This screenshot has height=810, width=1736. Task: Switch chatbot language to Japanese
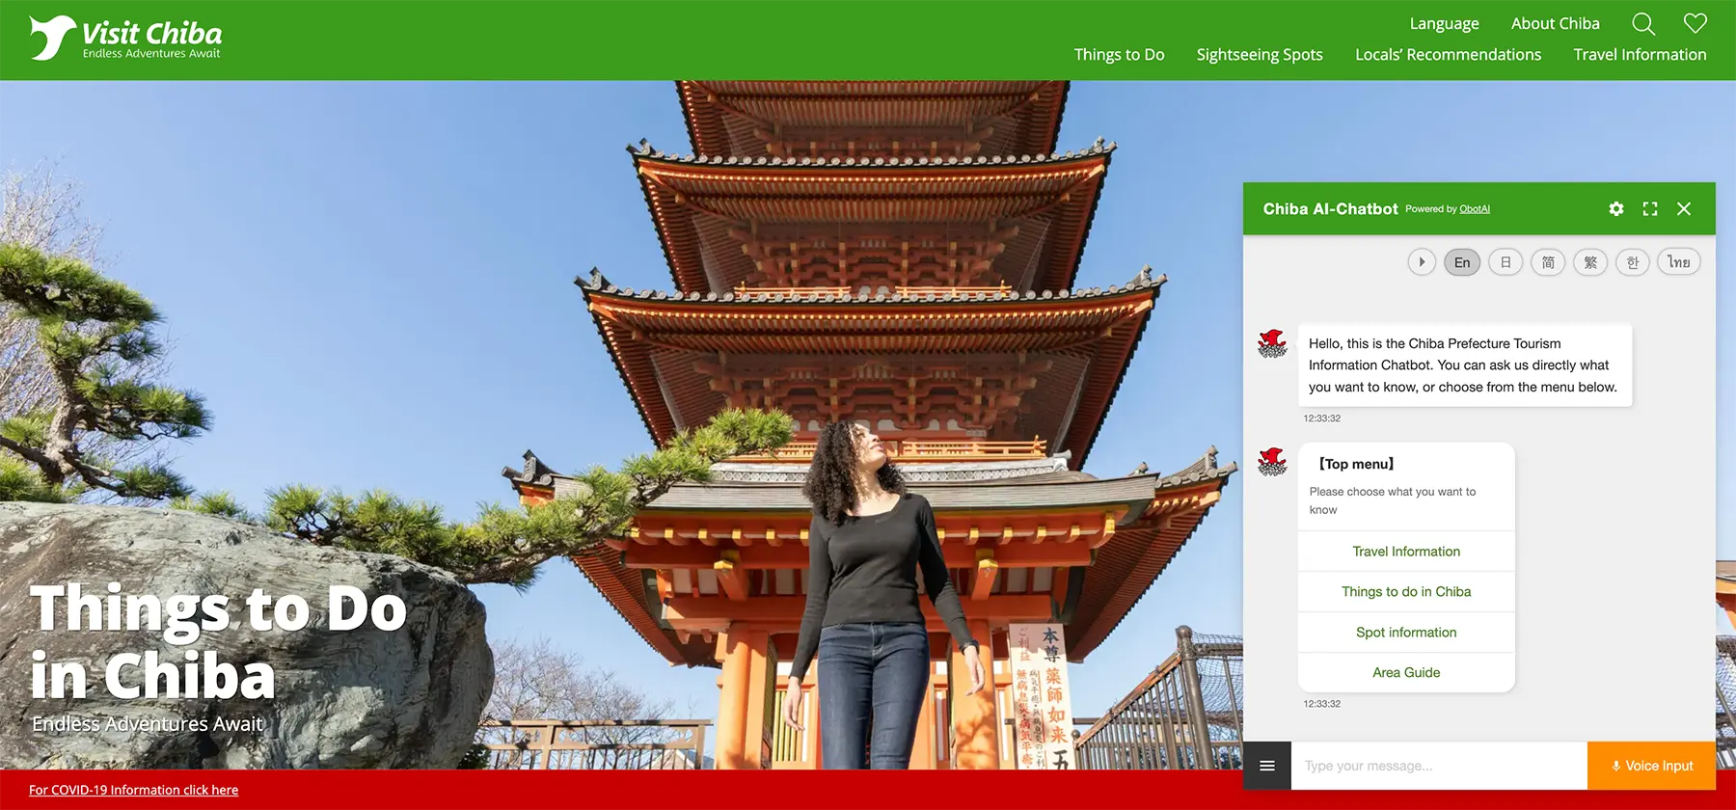(x=1505, y=262)
